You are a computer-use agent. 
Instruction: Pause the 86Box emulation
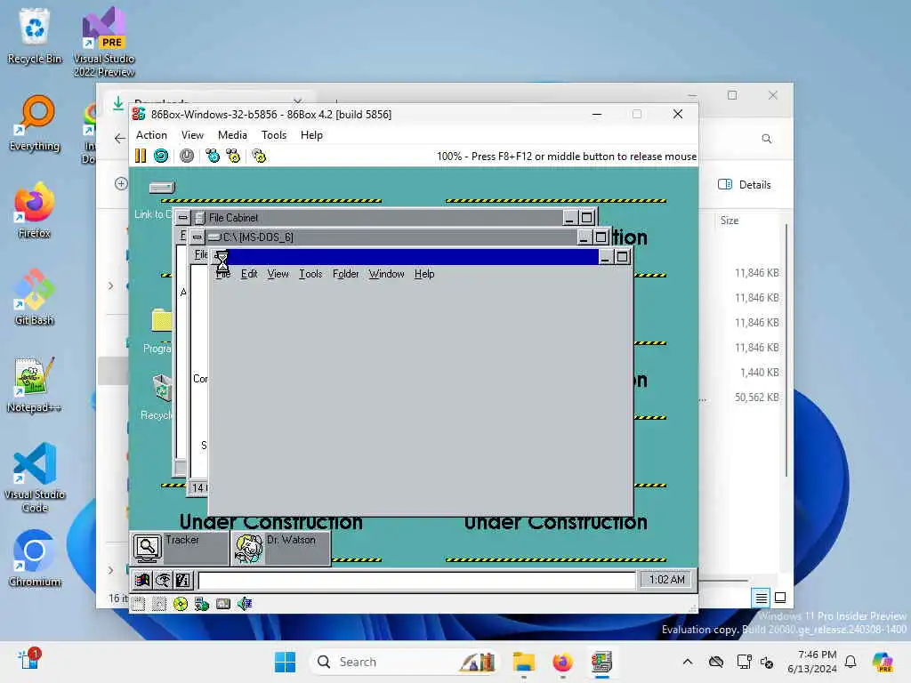coord(141,156)
